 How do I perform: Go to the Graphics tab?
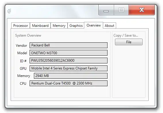click(76, 26)
